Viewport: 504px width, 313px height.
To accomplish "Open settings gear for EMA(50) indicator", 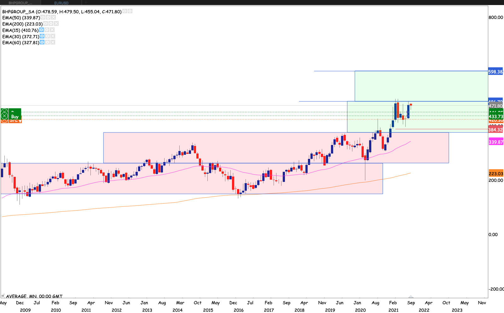I will (48, 18).
